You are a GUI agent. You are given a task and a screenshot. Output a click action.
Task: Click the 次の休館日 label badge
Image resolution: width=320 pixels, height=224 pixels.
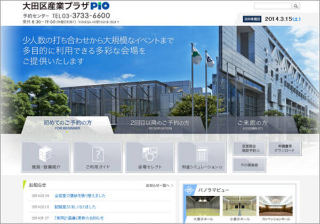click(x=252, y=19)
